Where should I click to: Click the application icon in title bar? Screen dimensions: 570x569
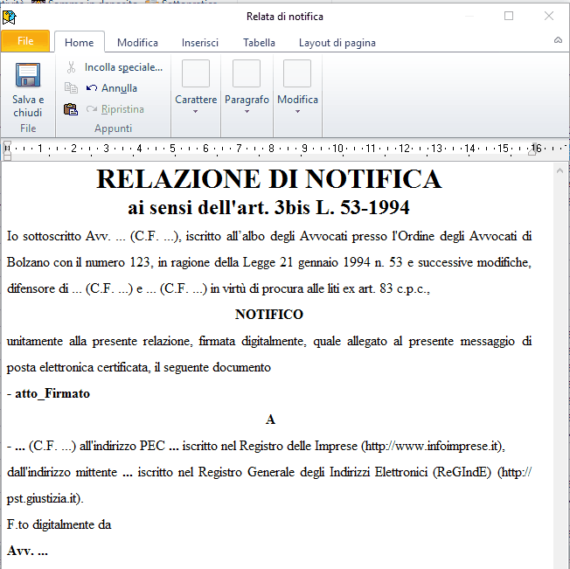[9, 17]
